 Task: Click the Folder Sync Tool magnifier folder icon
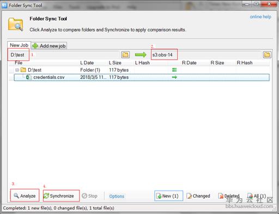click(x=16, y=24)
